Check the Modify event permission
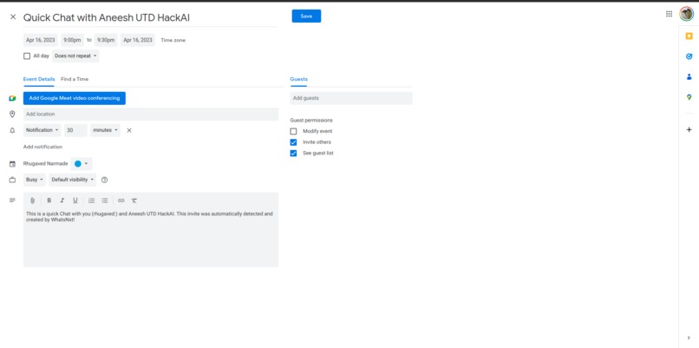This screenshot has height=348, width=699. click(x=293, y=132)
